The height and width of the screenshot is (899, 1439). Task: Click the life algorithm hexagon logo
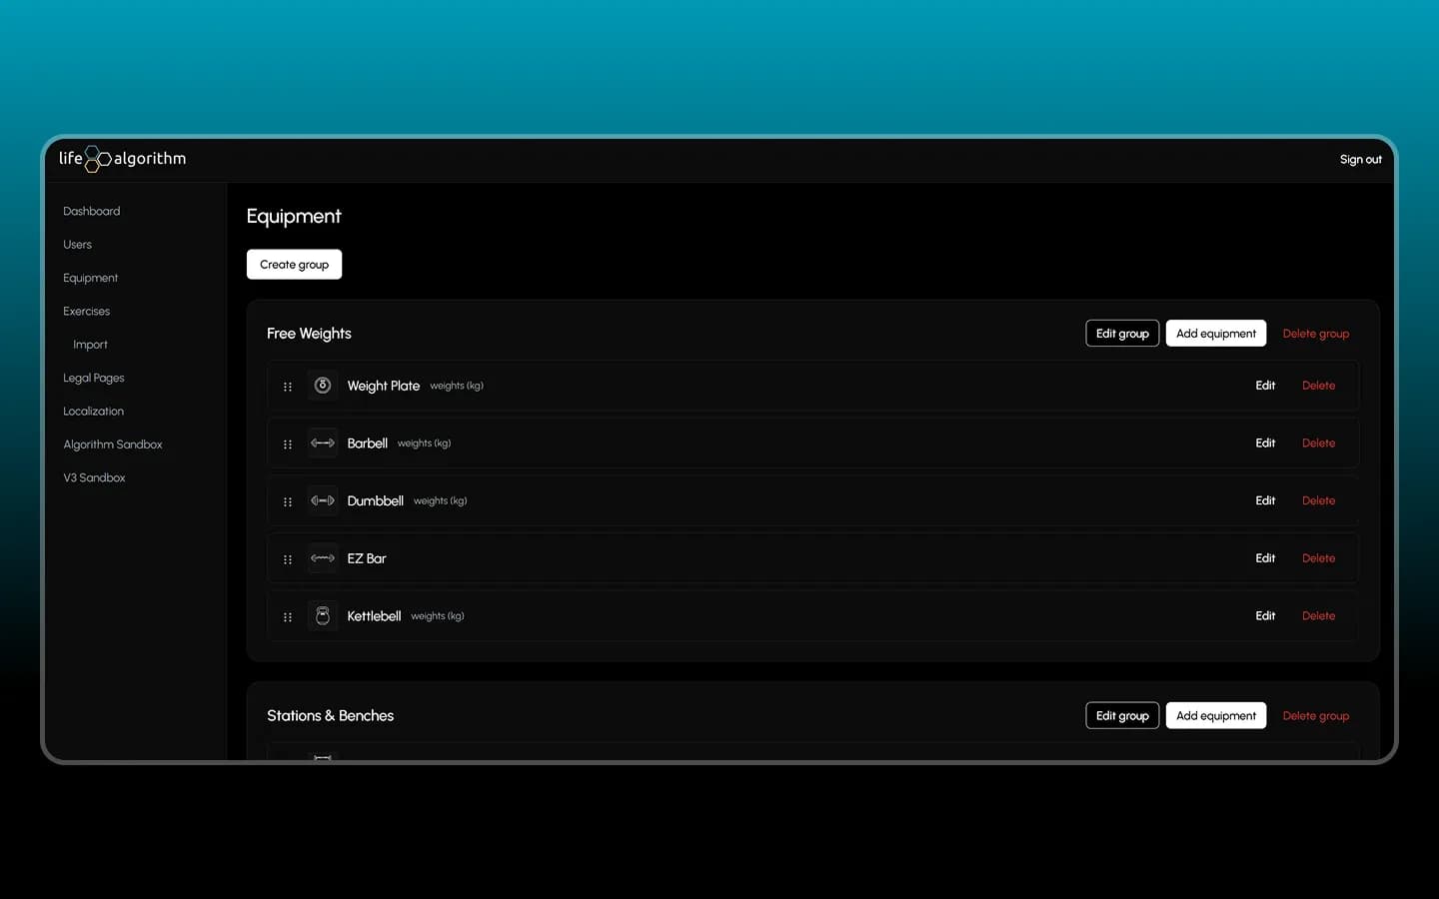[x=98, y=159]
